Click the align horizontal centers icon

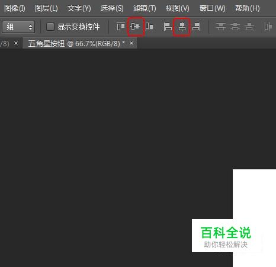182,27
